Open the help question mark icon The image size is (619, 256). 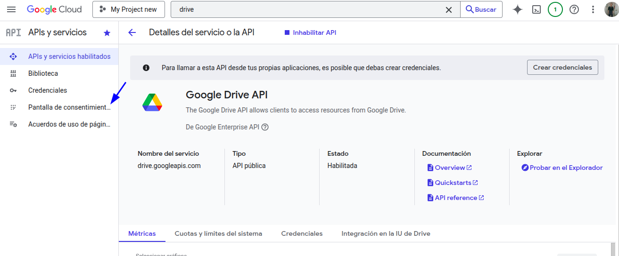[574, 9]
